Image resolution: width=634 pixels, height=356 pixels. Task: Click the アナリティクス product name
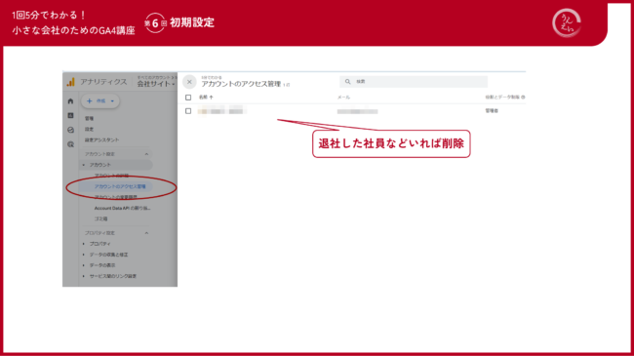click(x=103, y=82)
